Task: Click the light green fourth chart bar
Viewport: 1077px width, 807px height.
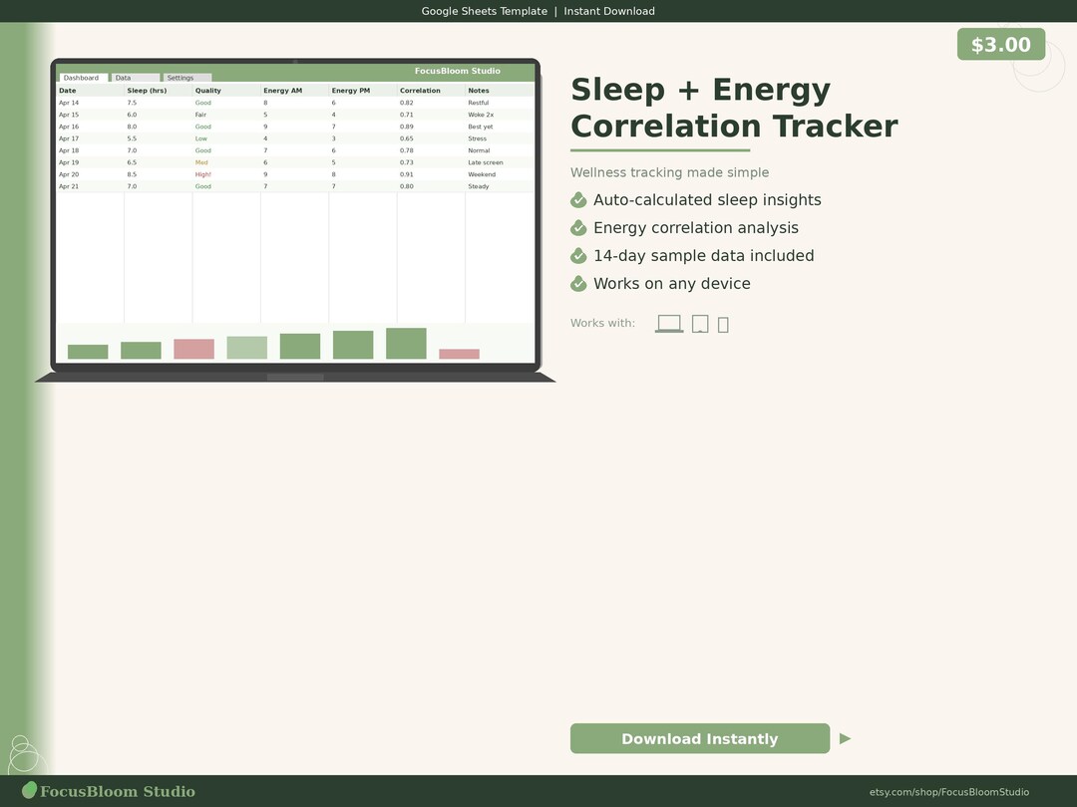Action: (246, 348)
